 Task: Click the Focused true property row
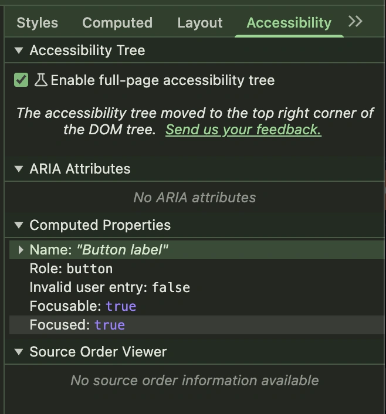tap(77, 325)
